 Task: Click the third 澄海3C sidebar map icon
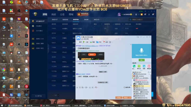33,48
